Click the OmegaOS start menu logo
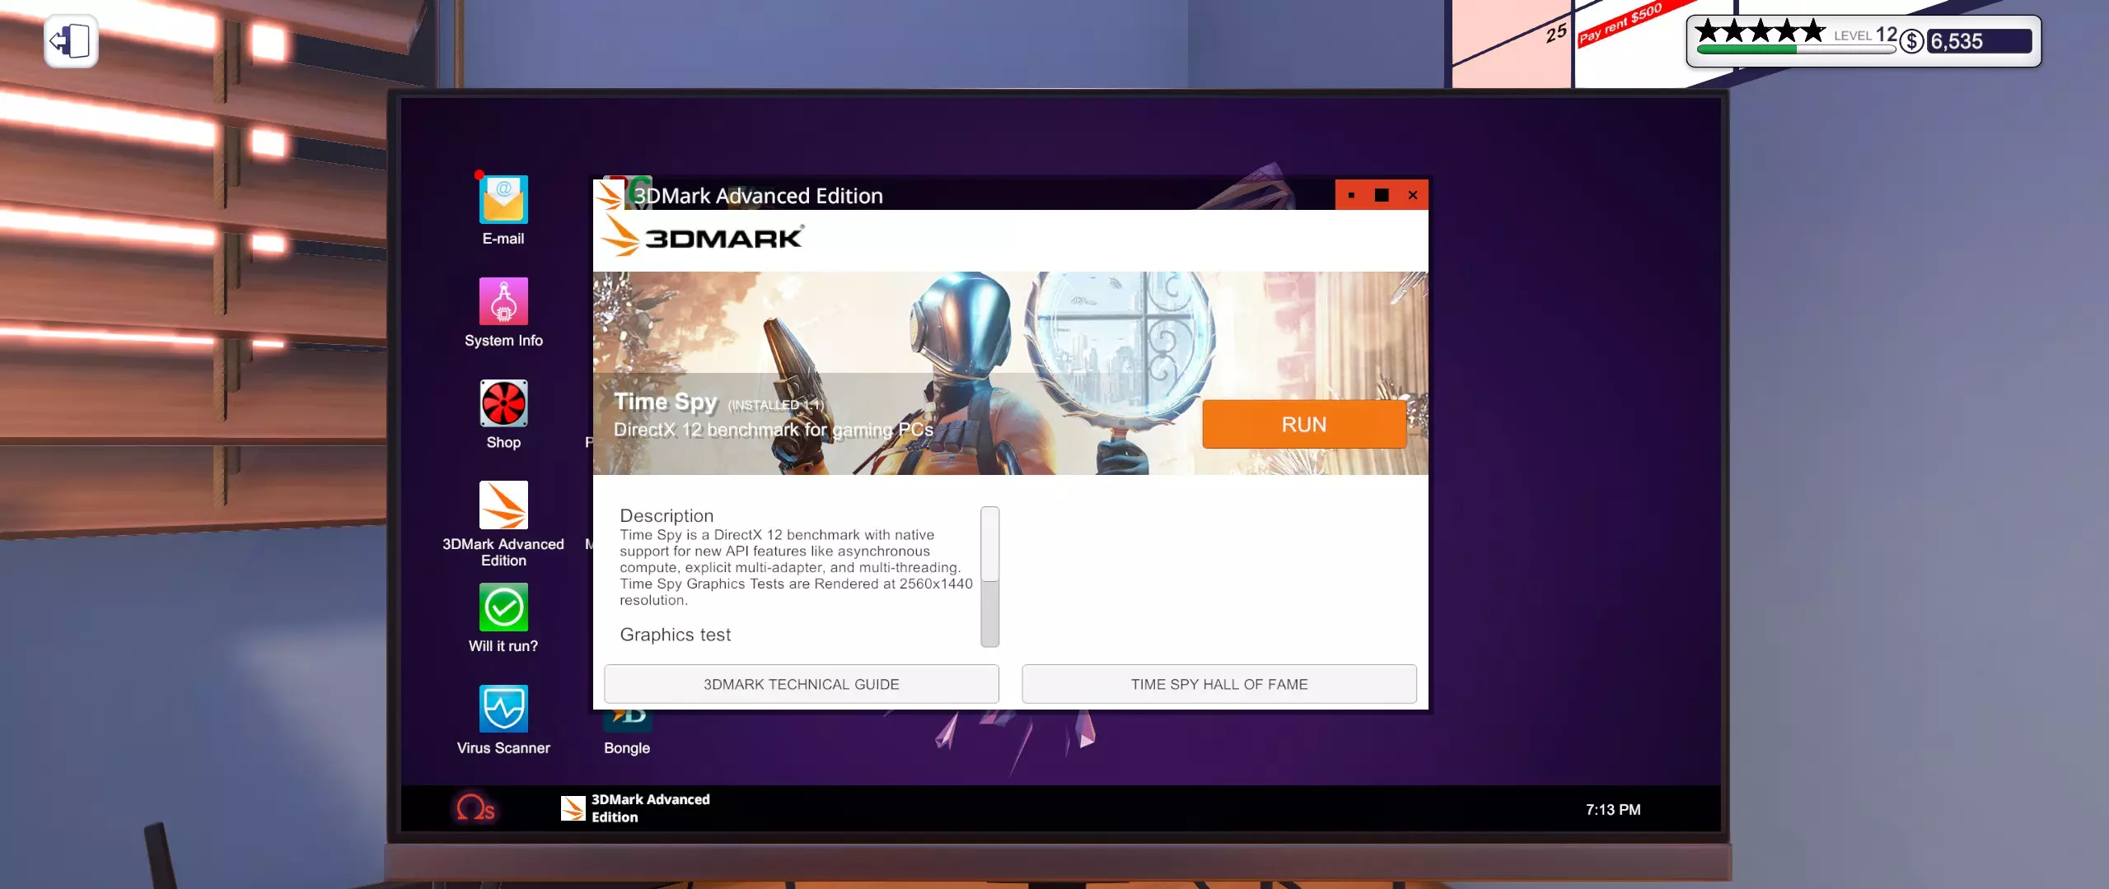Viewport: 2109px width, 889px height. pyautogui.click(x=475, y=808)
